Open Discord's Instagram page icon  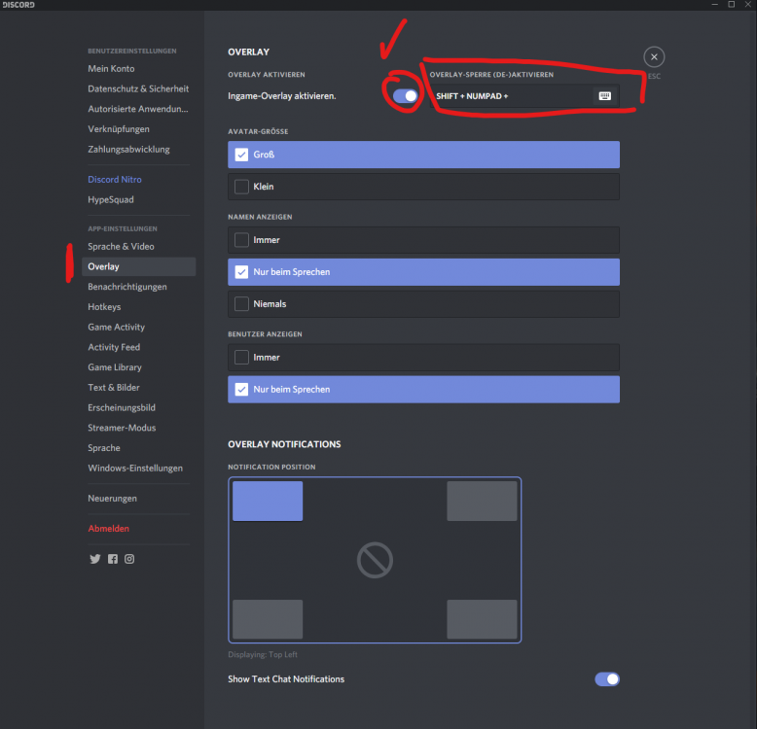(129, 559)
